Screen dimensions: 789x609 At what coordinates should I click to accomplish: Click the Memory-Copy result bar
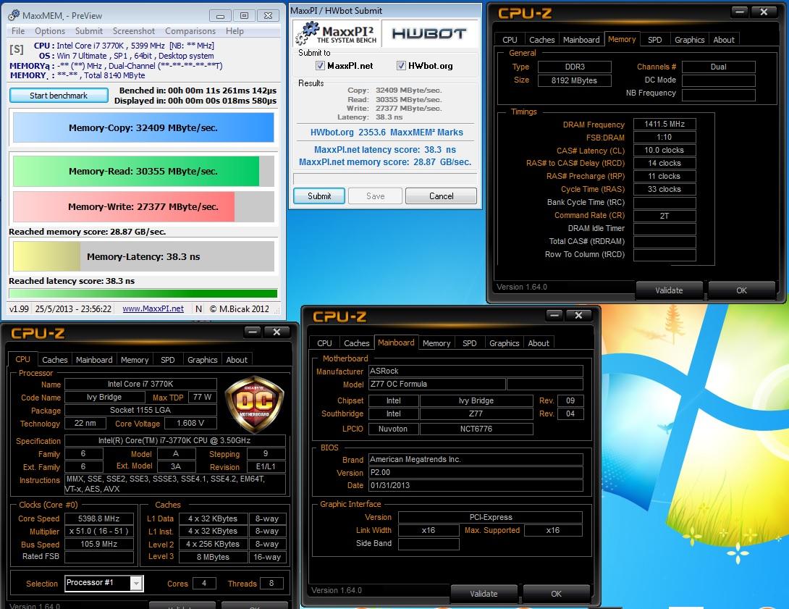(x=143, y=127)
